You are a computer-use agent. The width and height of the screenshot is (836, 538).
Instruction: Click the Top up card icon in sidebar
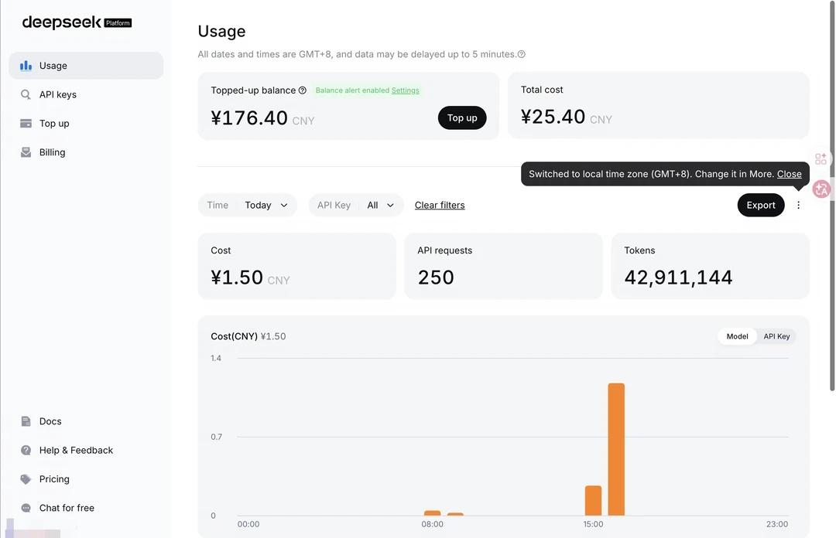click(x=26, y=123)
